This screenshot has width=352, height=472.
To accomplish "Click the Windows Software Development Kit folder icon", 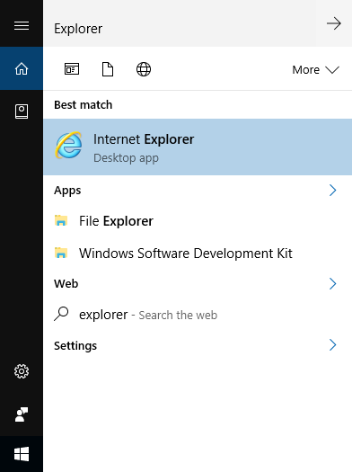I will pyautogui.click(x=61, y=253).
